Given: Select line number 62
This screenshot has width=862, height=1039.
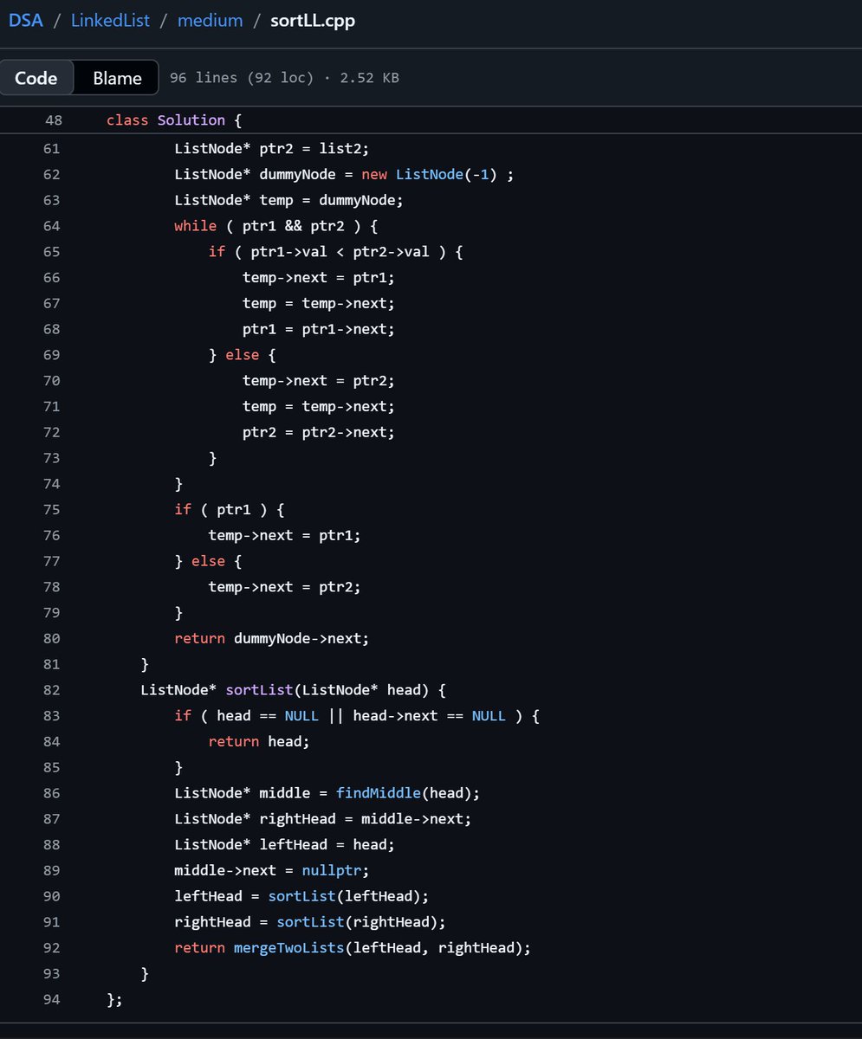Looking at the screenshot, I should 52,175.
